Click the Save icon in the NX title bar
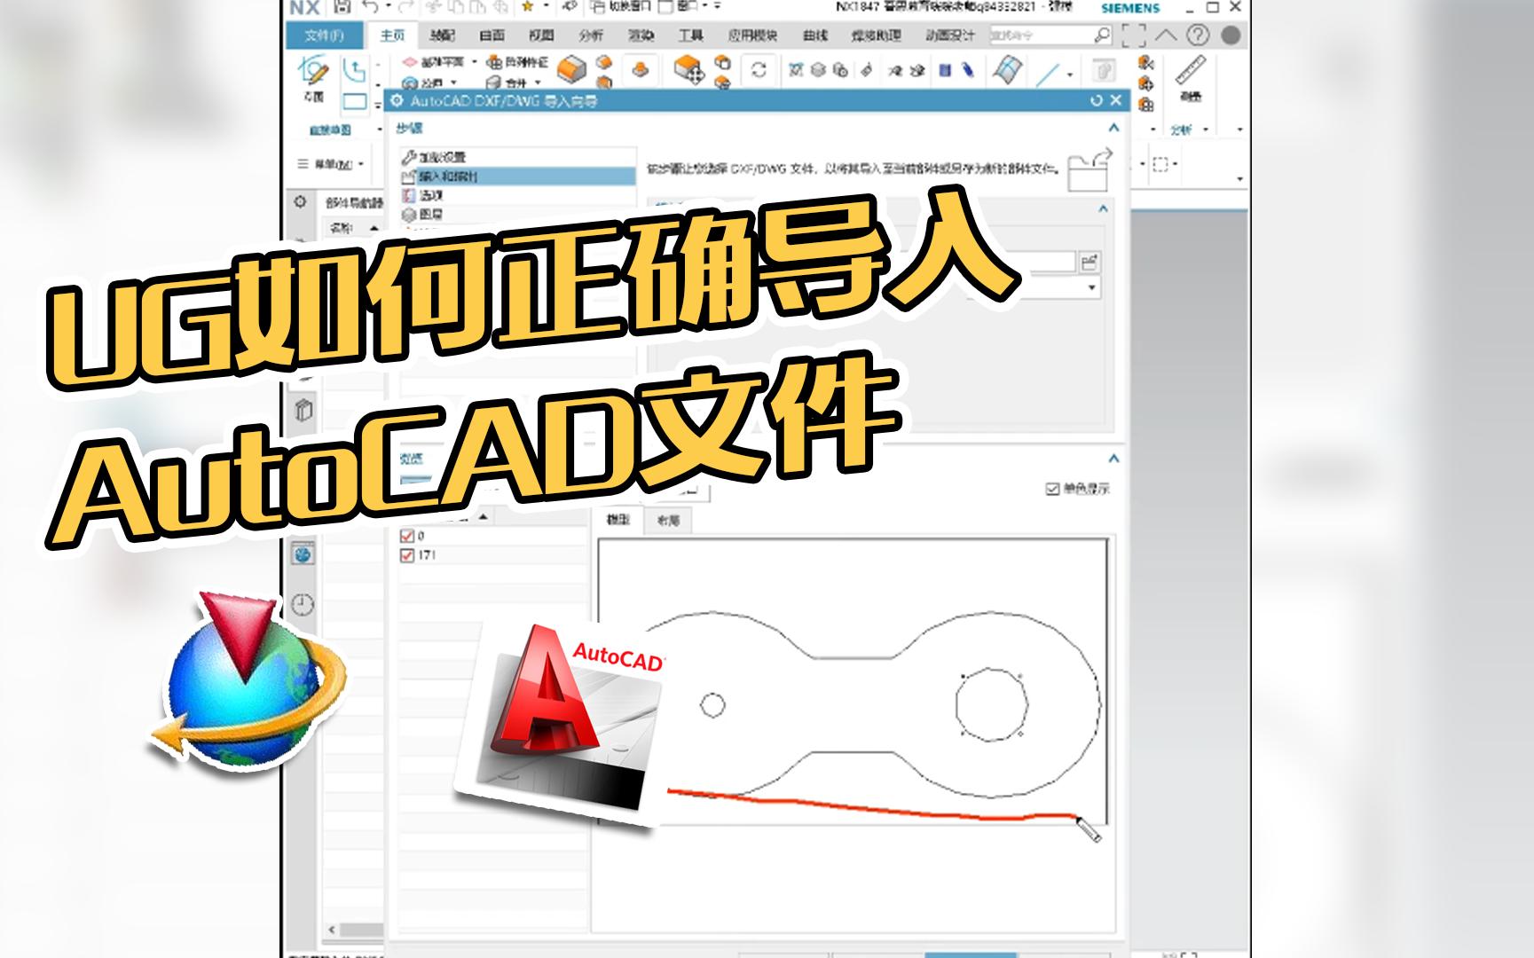Viewport: 1534px width, 958px height. (342, 7)
